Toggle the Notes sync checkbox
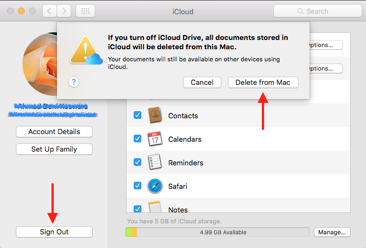Viewport: 366px width, 248px height. (138, 209)
